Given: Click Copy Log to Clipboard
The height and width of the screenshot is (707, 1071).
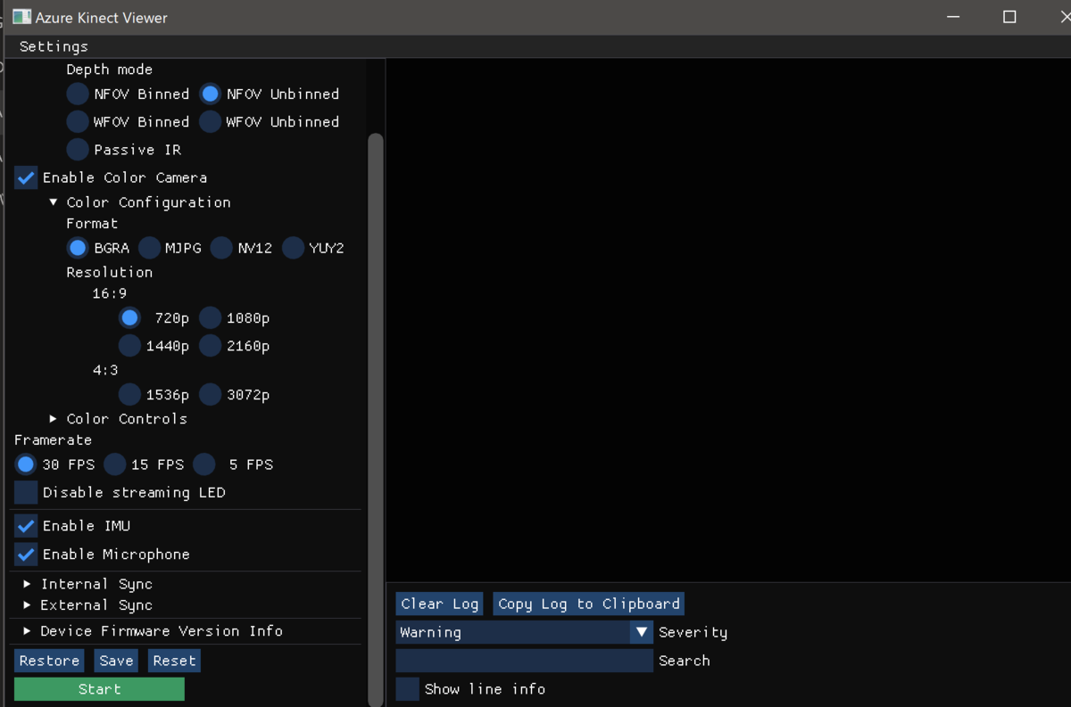Looking at the screenshot, I should point(589,604).
